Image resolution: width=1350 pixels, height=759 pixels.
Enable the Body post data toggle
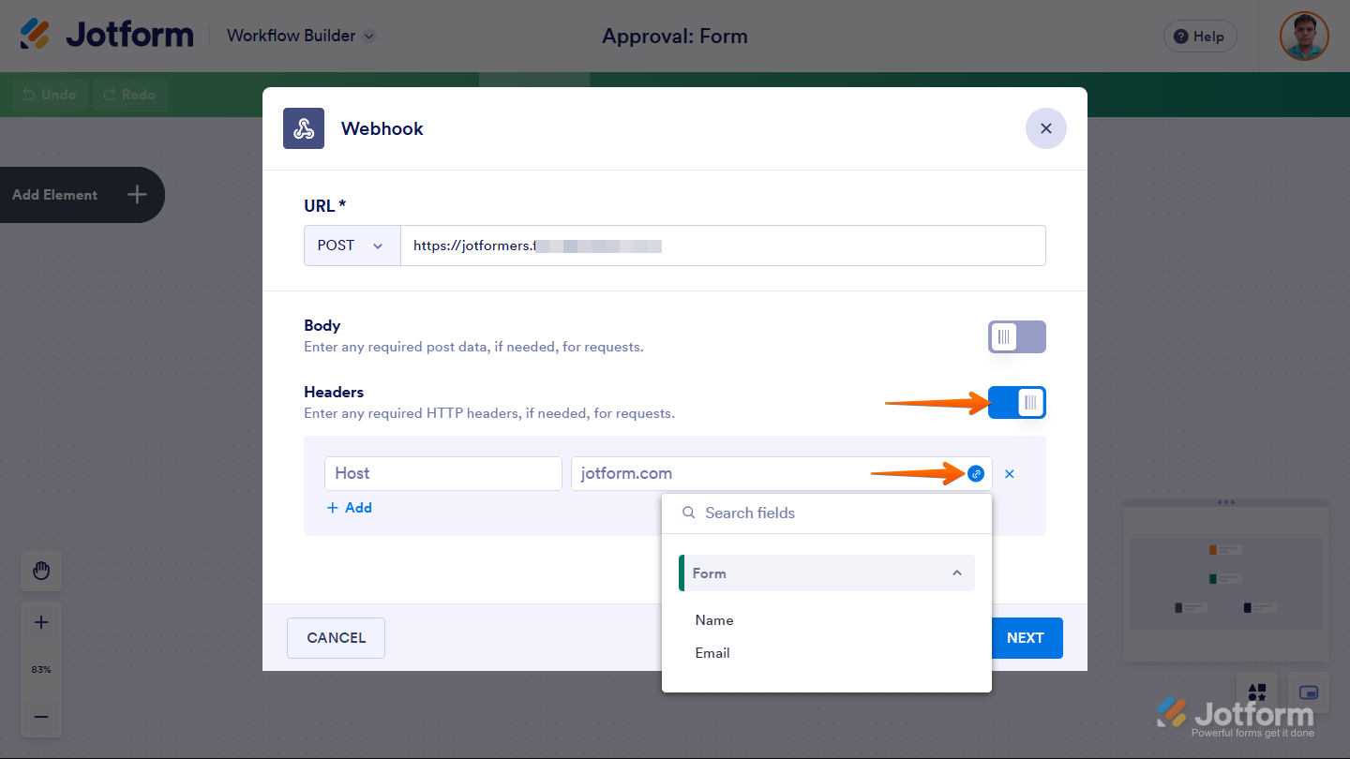pyautogui.click(x=1016, y=336)
